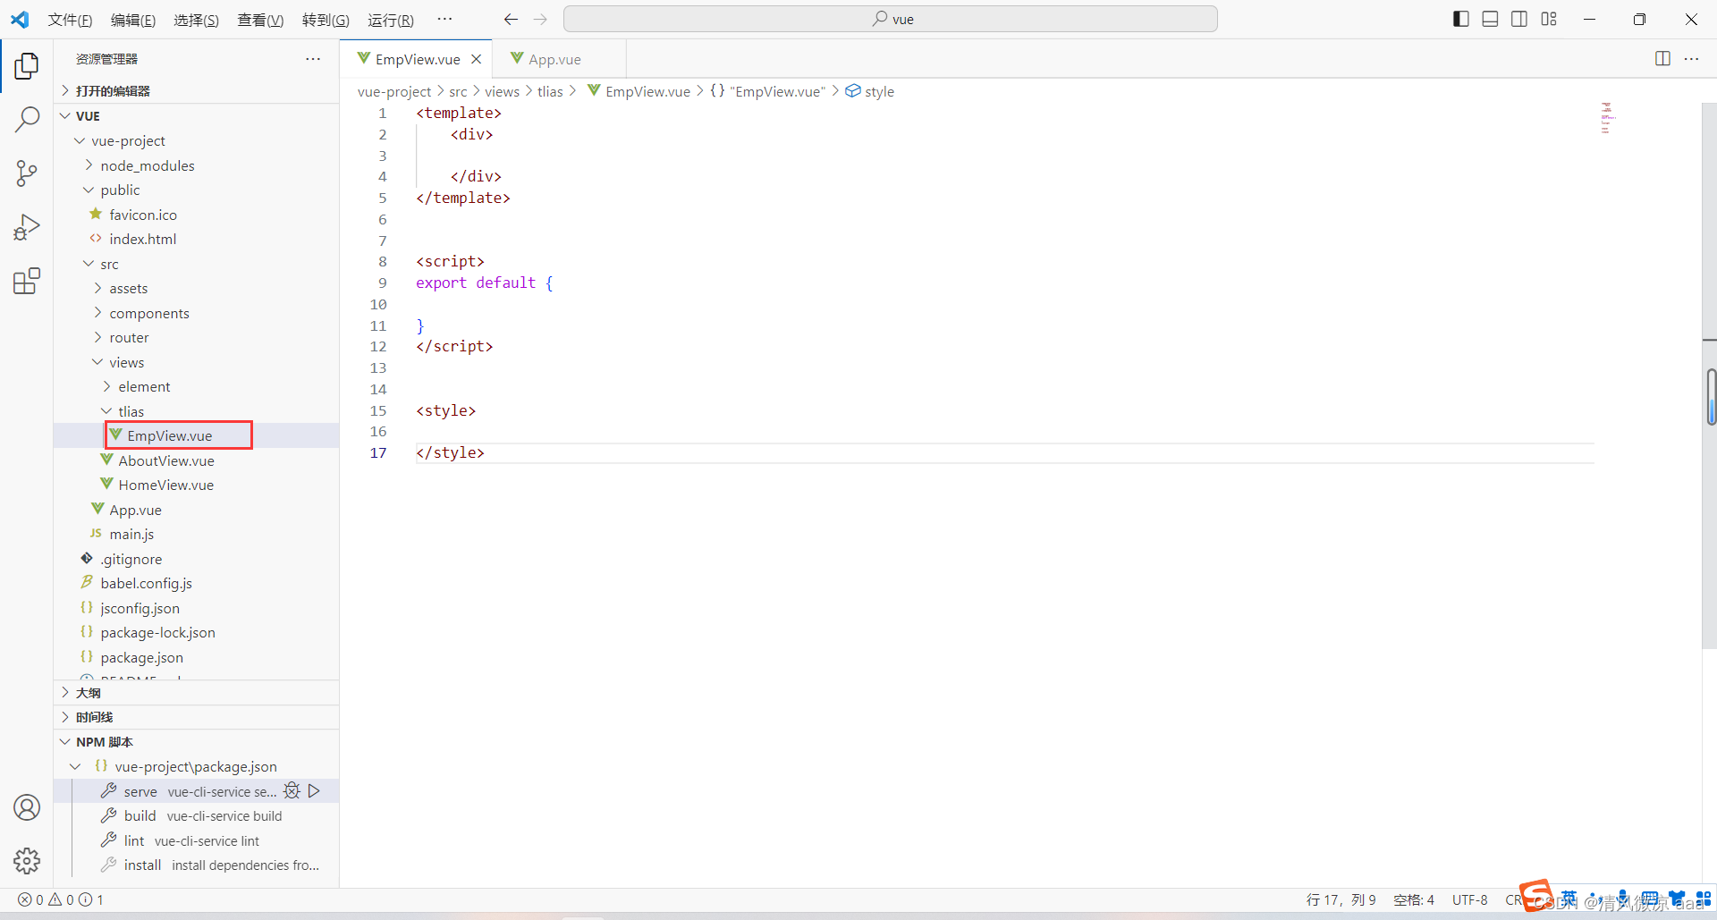Screen dimensions: 1717x920
Task: Expand the element folder
Action: click(x=197, y=386)
